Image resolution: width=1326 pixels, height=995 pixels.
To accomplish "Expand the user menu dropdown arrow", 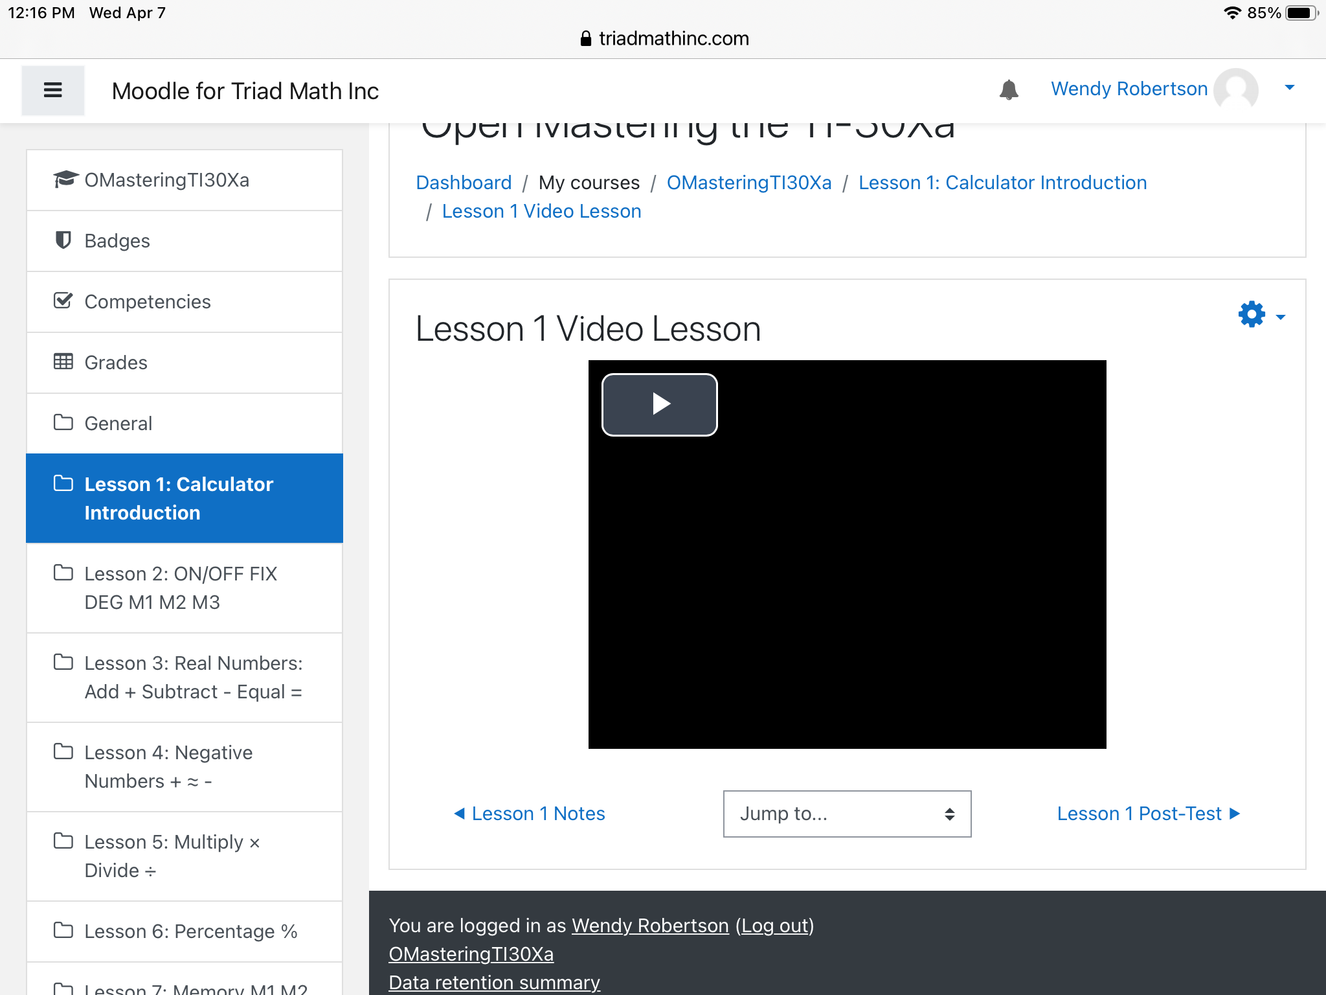I will tap(1289, 87).
